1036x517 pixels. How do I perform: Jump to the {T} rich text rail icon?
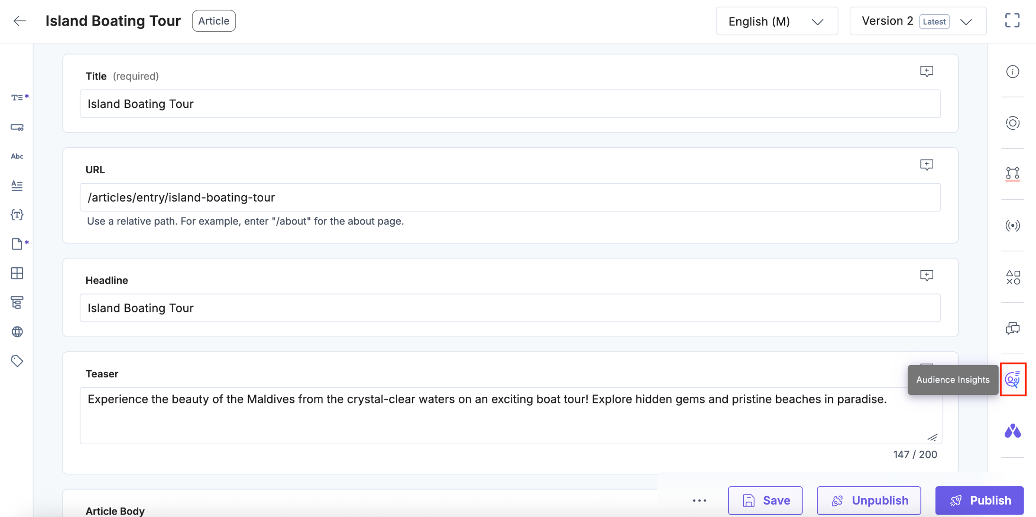click(17, 215)
